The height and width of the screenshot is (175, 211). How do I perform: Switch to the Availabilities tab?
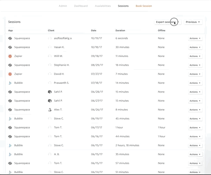click(x=103, y=6)
